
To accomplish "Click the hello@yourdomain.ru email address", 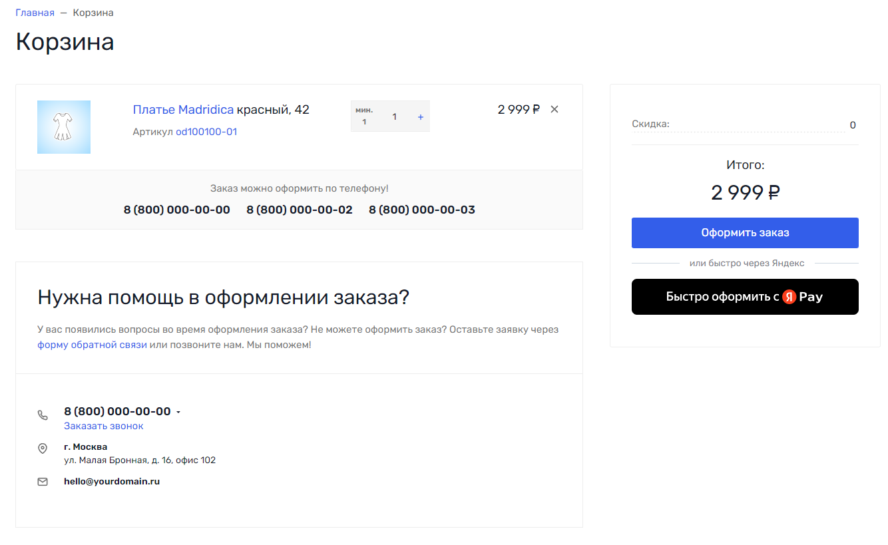I will (112, 481).
